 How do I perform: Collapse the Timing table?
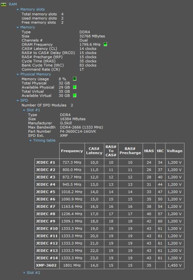coord(30,140)
